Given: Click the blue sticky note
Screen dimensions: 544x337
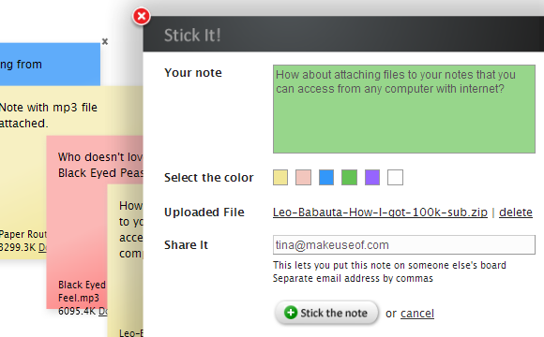Looking at the screenshot, I should point(50,64).
